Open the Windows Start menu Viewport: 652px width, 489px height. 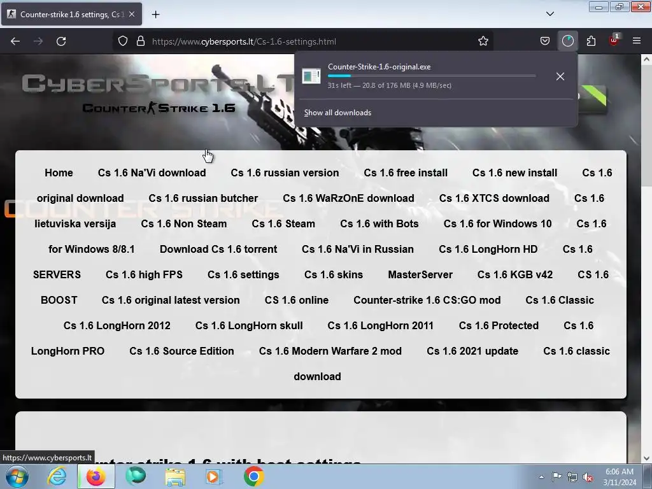pyautogui.click(x=17, y=476)
